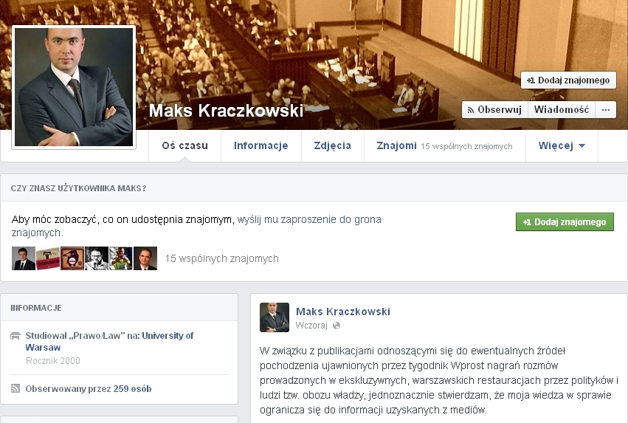Screen dimensions: 628x423
Task: Follow the profile with the Obserwuj button
Action: (494, 110)
